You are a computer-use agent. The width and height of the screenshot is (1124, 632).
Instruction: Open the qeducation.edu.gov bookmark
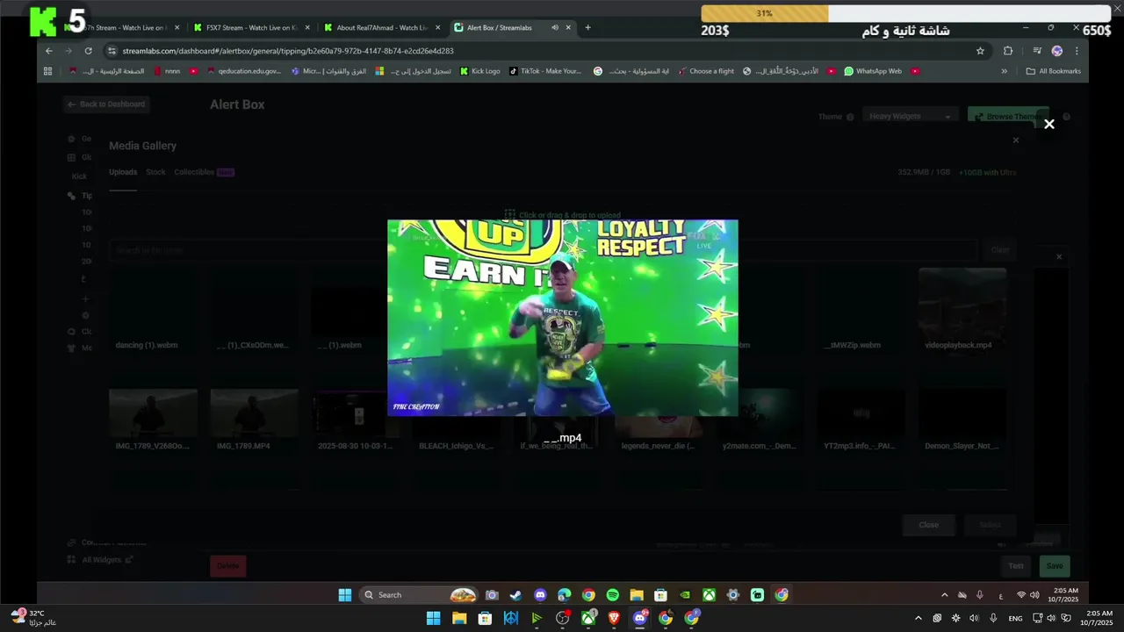[x=244, y=71]
